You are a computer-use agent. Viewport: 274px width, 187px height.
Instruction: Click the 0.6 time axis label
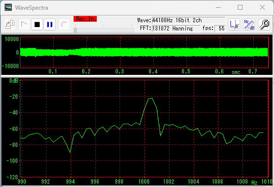click(x=219, y=72)
